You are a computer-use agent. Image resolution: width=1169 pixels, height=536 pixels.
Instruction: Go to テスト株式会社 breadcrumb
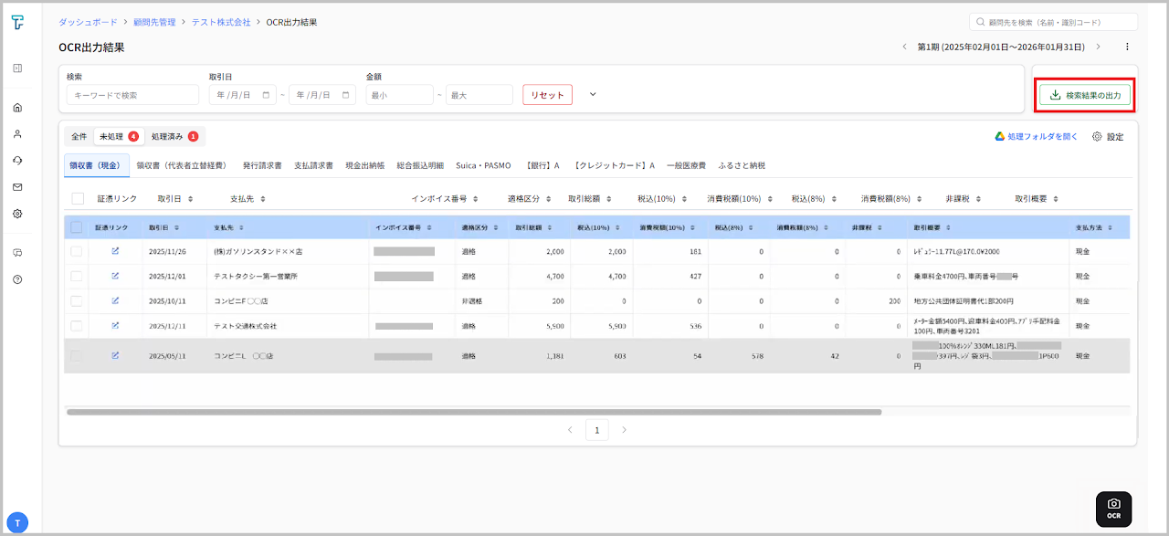point(220,22)
